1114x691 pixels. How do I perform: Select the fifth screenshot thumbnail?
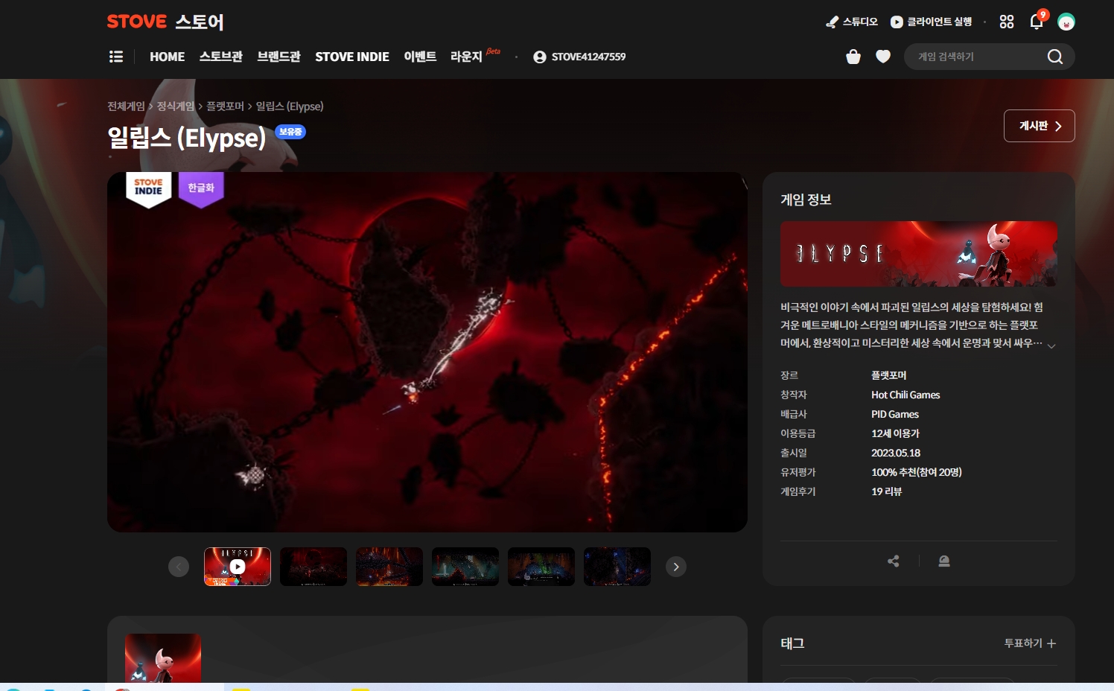[x=541, y=567]
